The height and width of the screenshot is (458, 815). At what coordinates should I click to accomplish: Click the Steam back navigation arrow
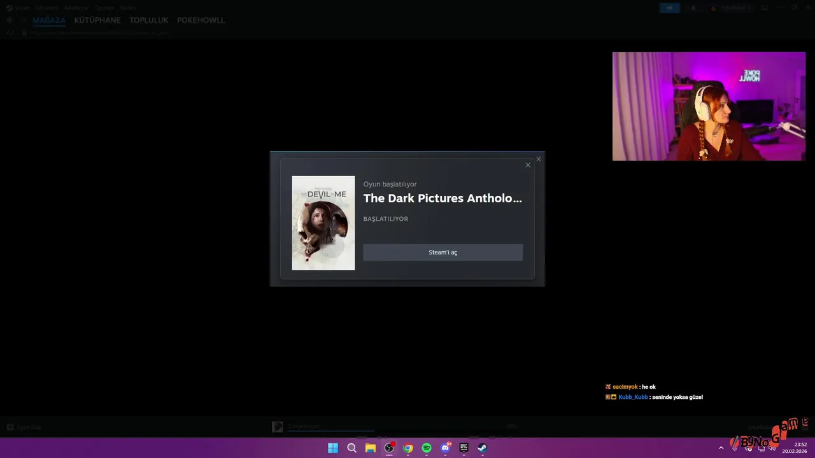10,20
